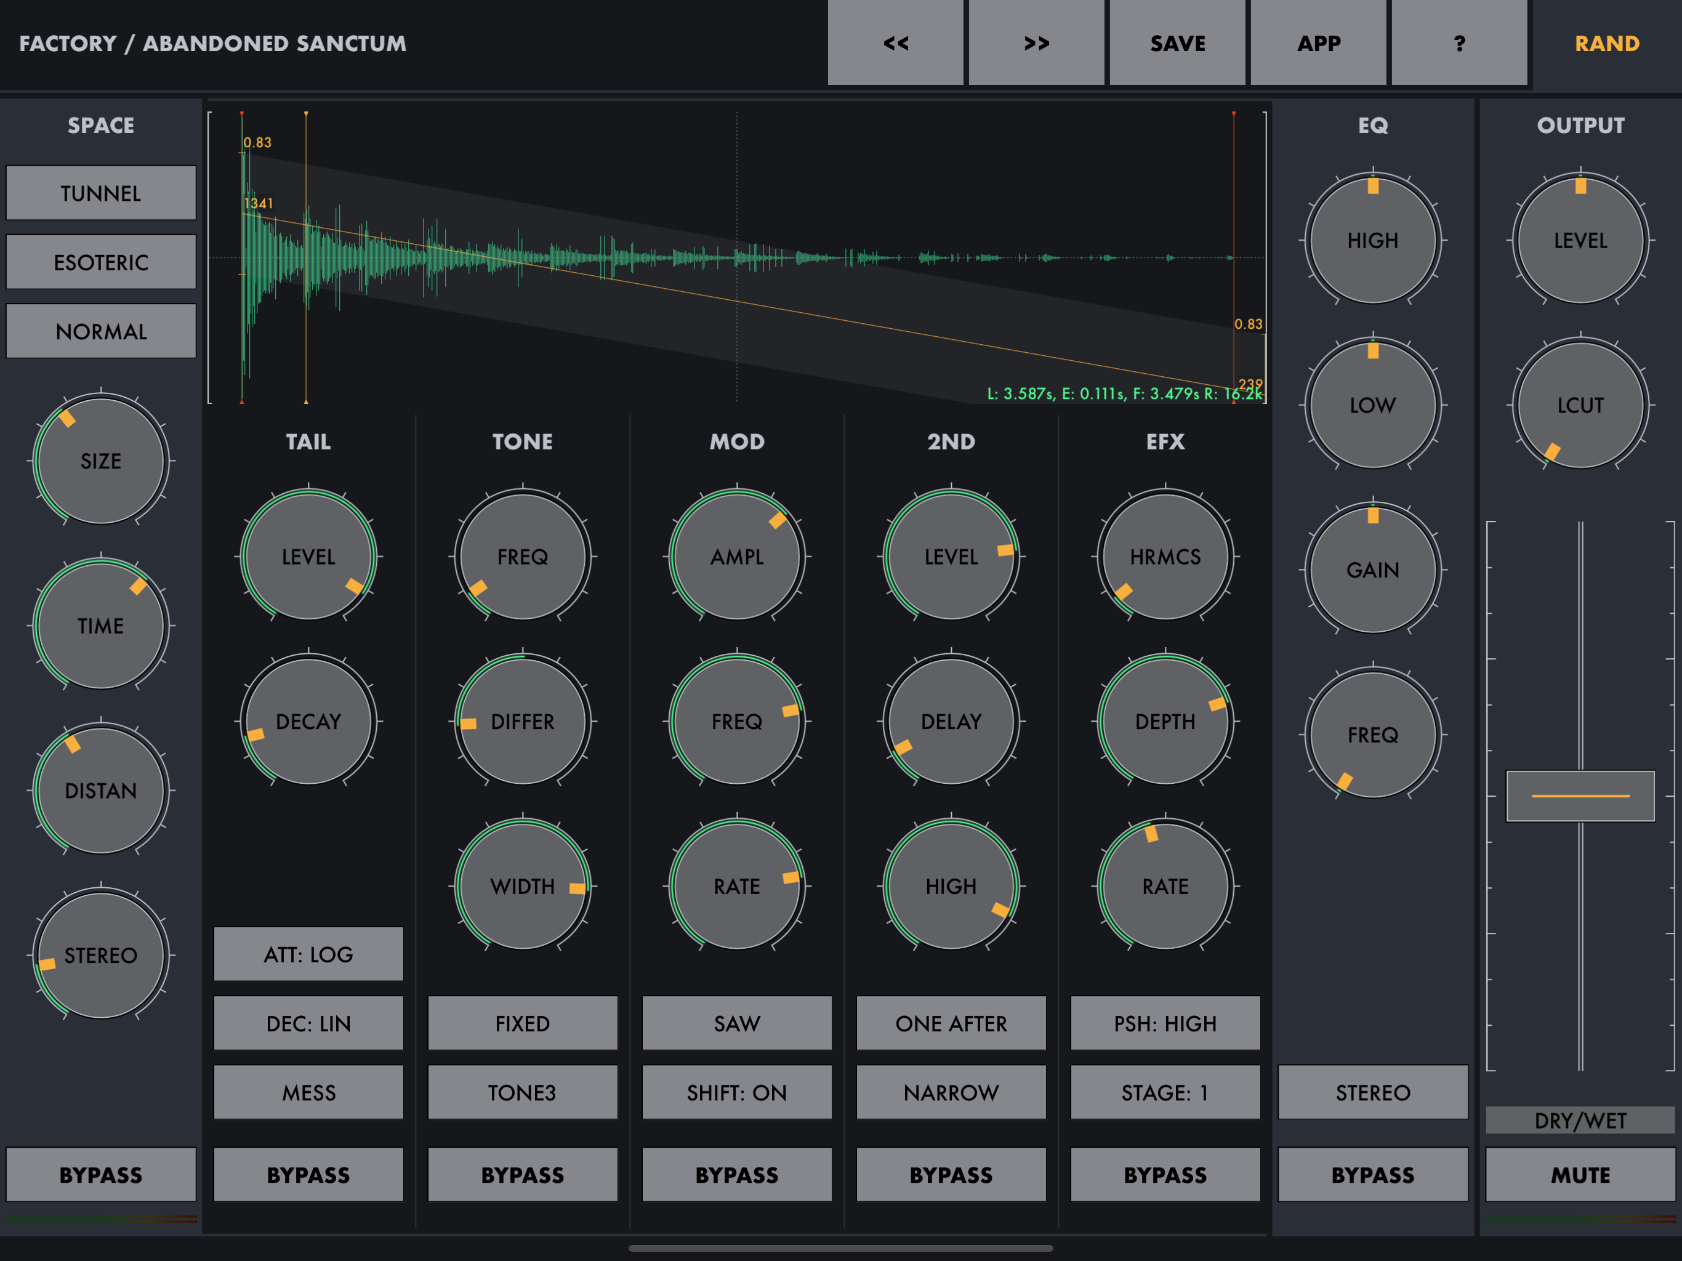Click the SPACE section SIZE knob
Image resolution: width=1682 pixels, height=1261 pixels.
point(101,461)
